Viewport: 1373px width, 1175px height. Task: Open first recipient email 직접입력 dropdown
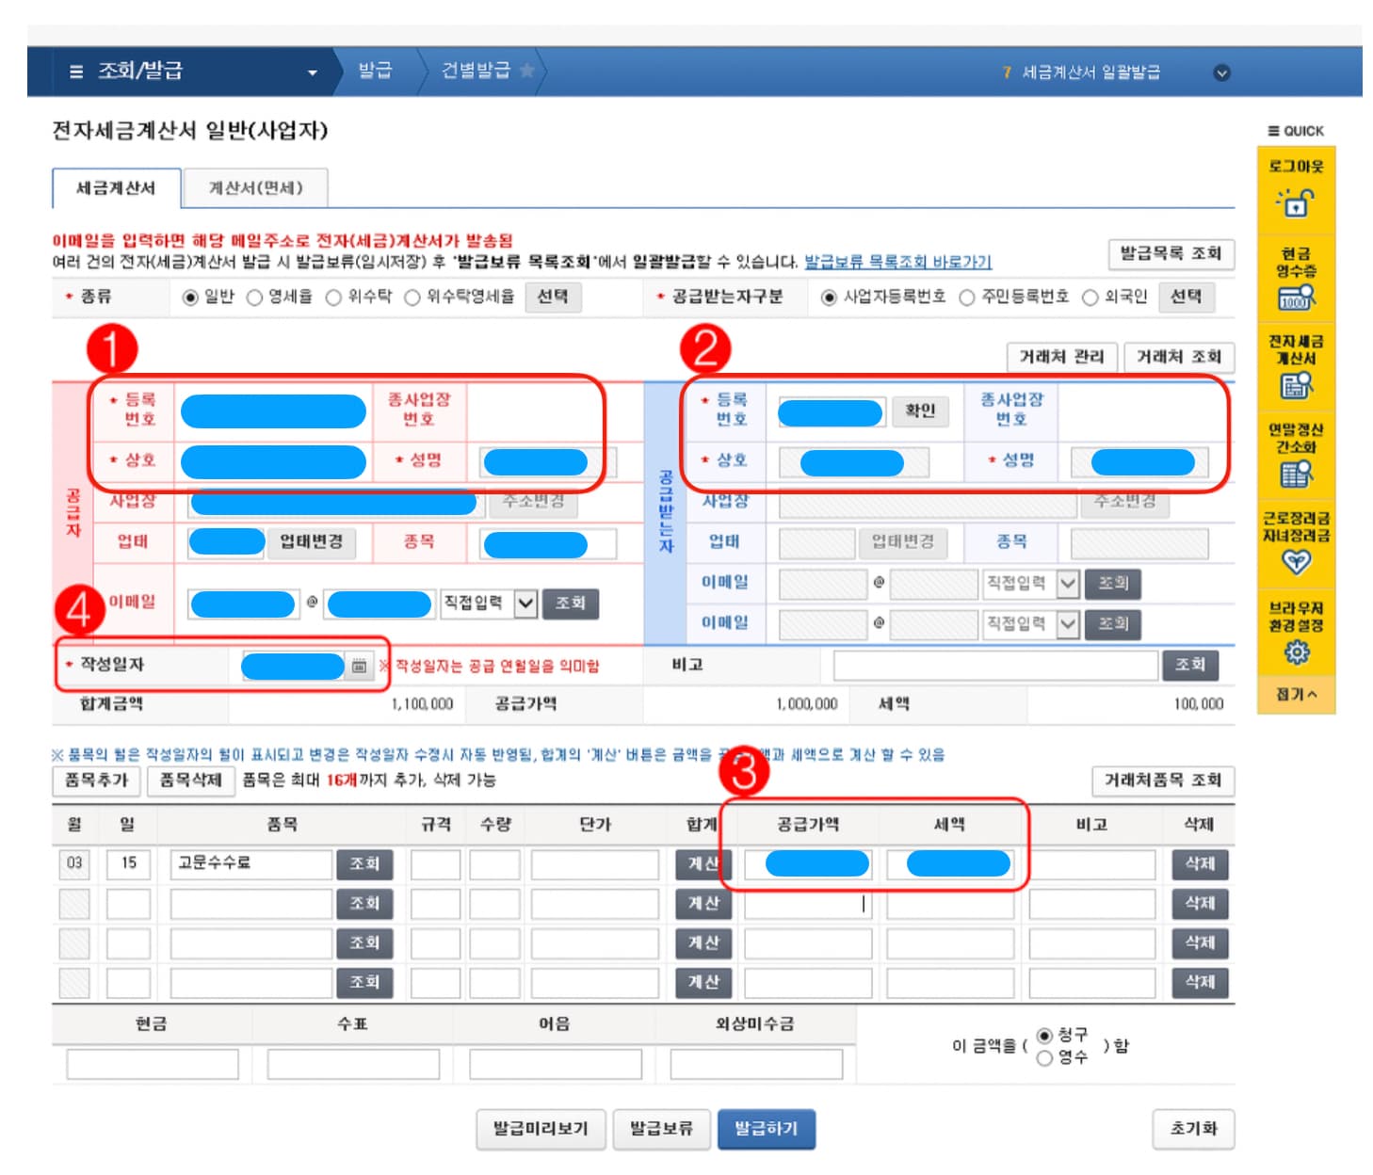click(x=1030, y=584)
